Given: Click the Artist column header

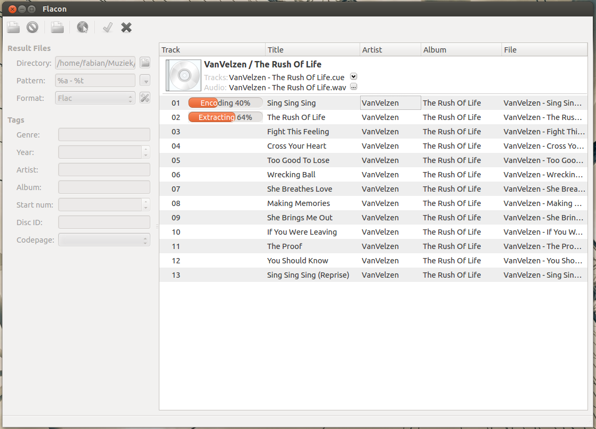Looking at the screenshot, I should (x=390, y=50).
